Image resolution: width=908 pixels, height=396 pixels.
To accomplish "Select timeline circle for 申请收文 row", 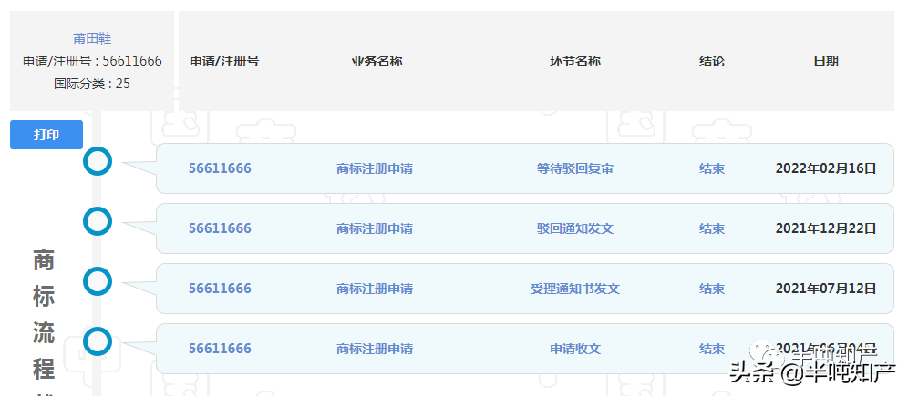I will click(98, 341).
